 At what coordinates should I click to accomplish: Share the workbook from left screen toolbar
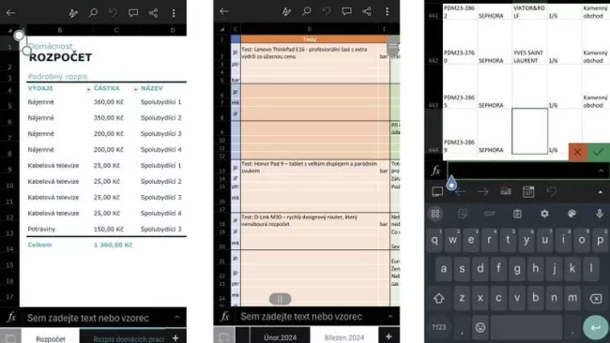coord(153,13)
